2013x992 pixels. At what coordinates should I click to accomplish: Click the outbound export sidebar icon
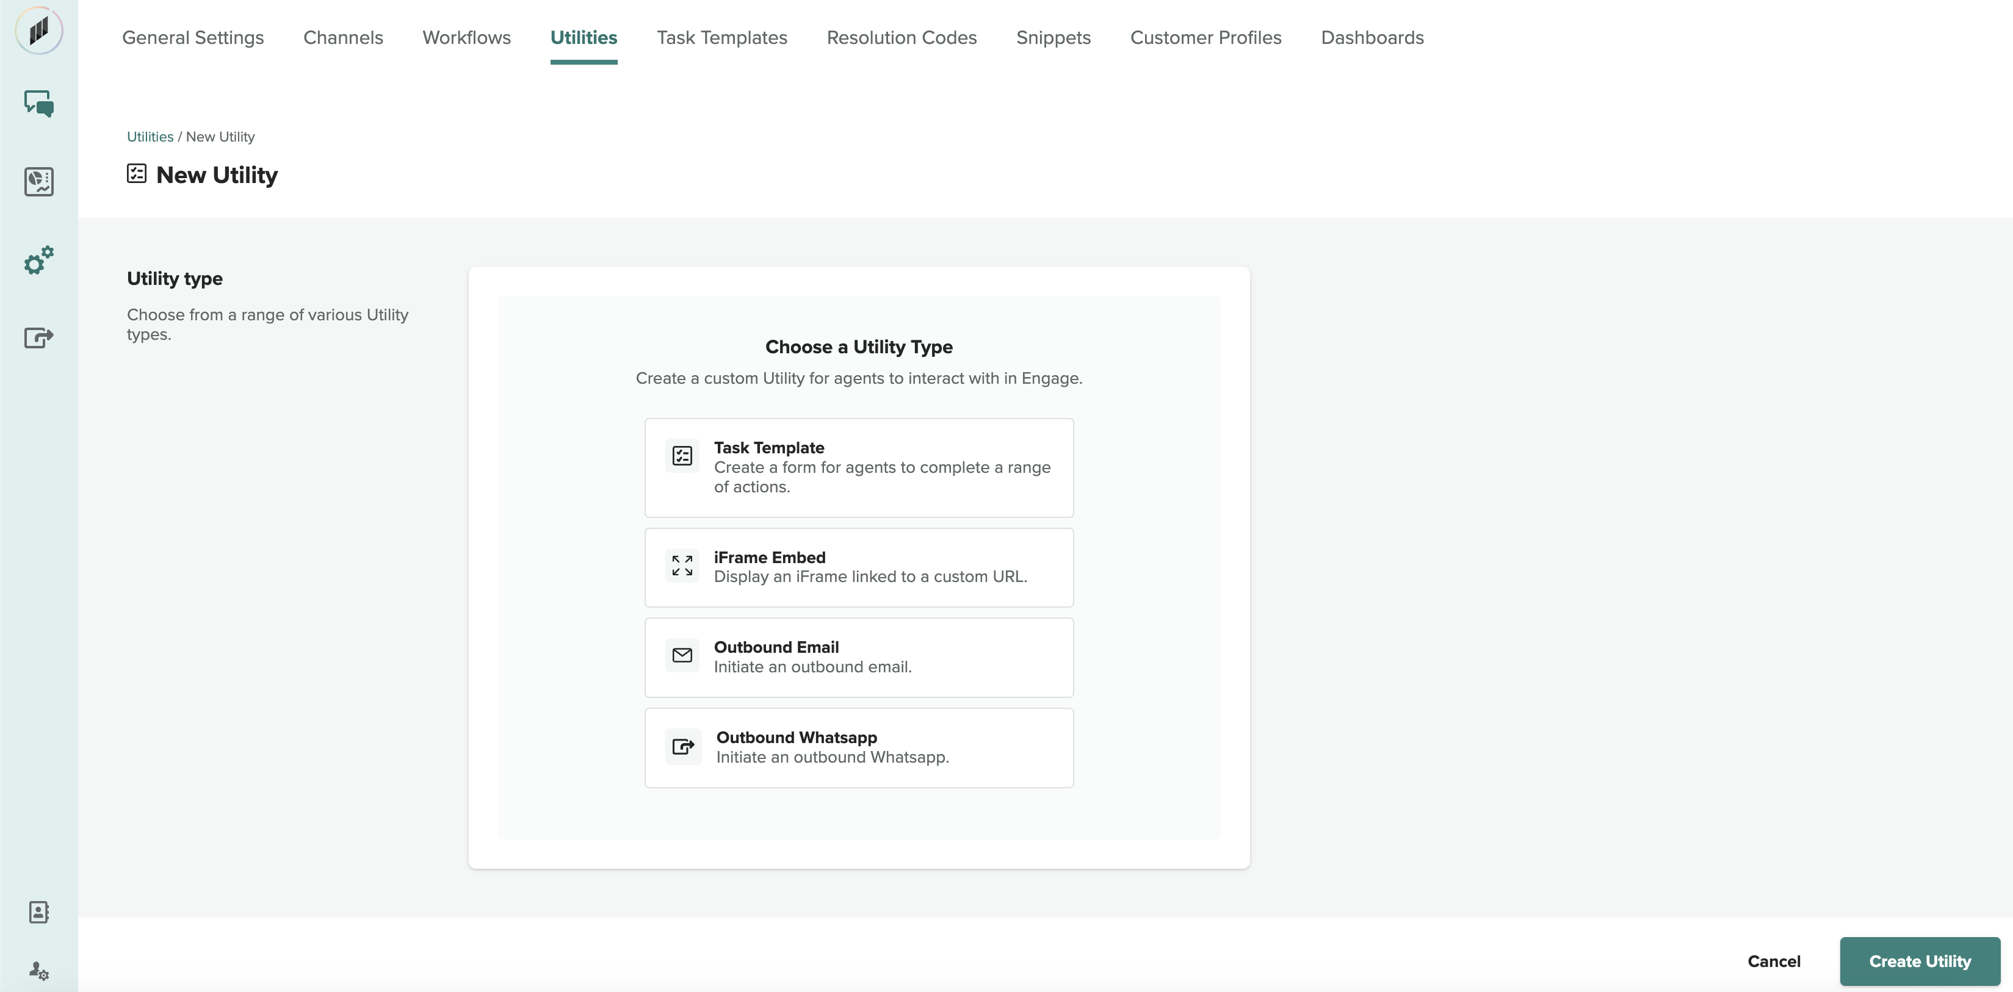[x=38, y=337]
